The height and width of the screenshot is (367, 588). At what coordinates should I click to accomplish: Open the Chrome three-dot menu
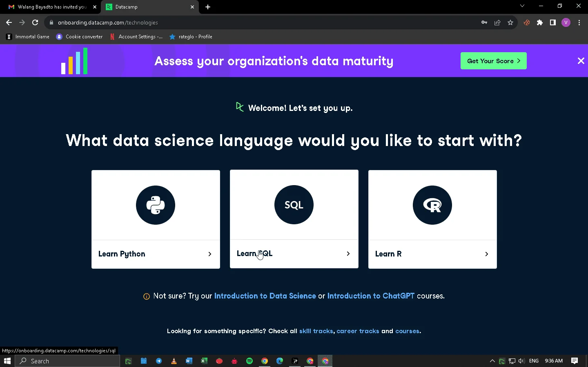point(579,22)
